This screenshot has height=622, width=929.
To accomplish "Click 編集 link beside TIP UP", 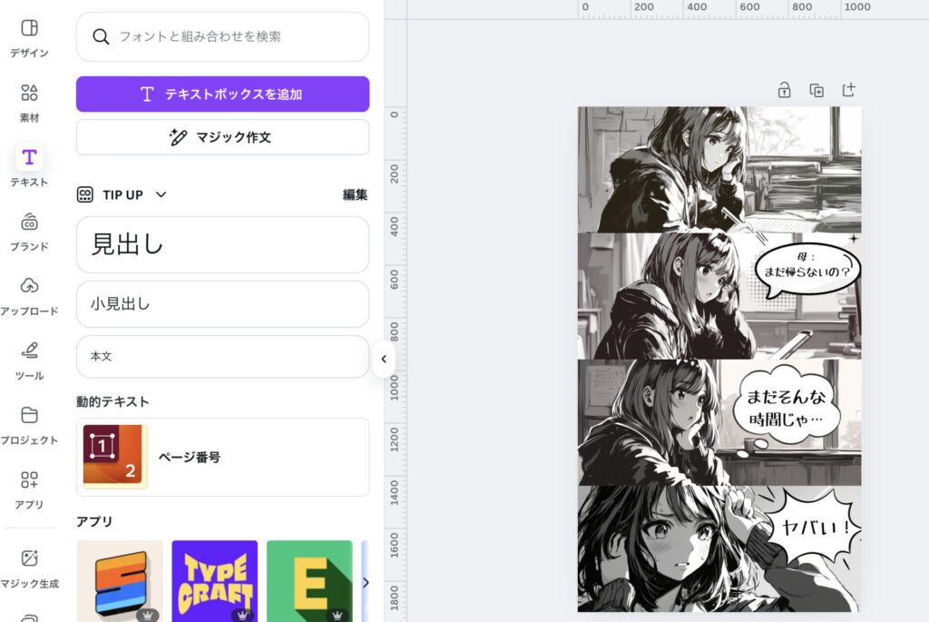I will coord(355,194).
